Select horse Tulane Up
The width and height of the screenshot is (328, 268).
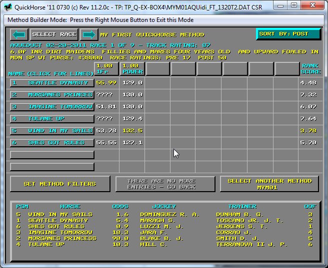pyautogui.click(x=52, y=119)
